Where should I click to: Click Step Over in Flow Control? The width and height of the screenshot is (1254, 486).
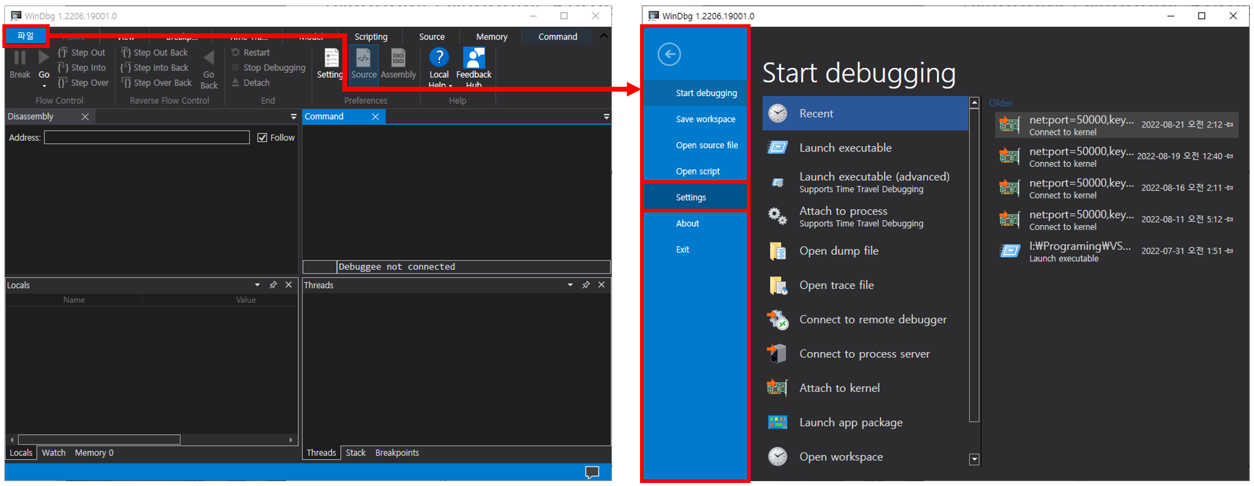coord(83,83)
